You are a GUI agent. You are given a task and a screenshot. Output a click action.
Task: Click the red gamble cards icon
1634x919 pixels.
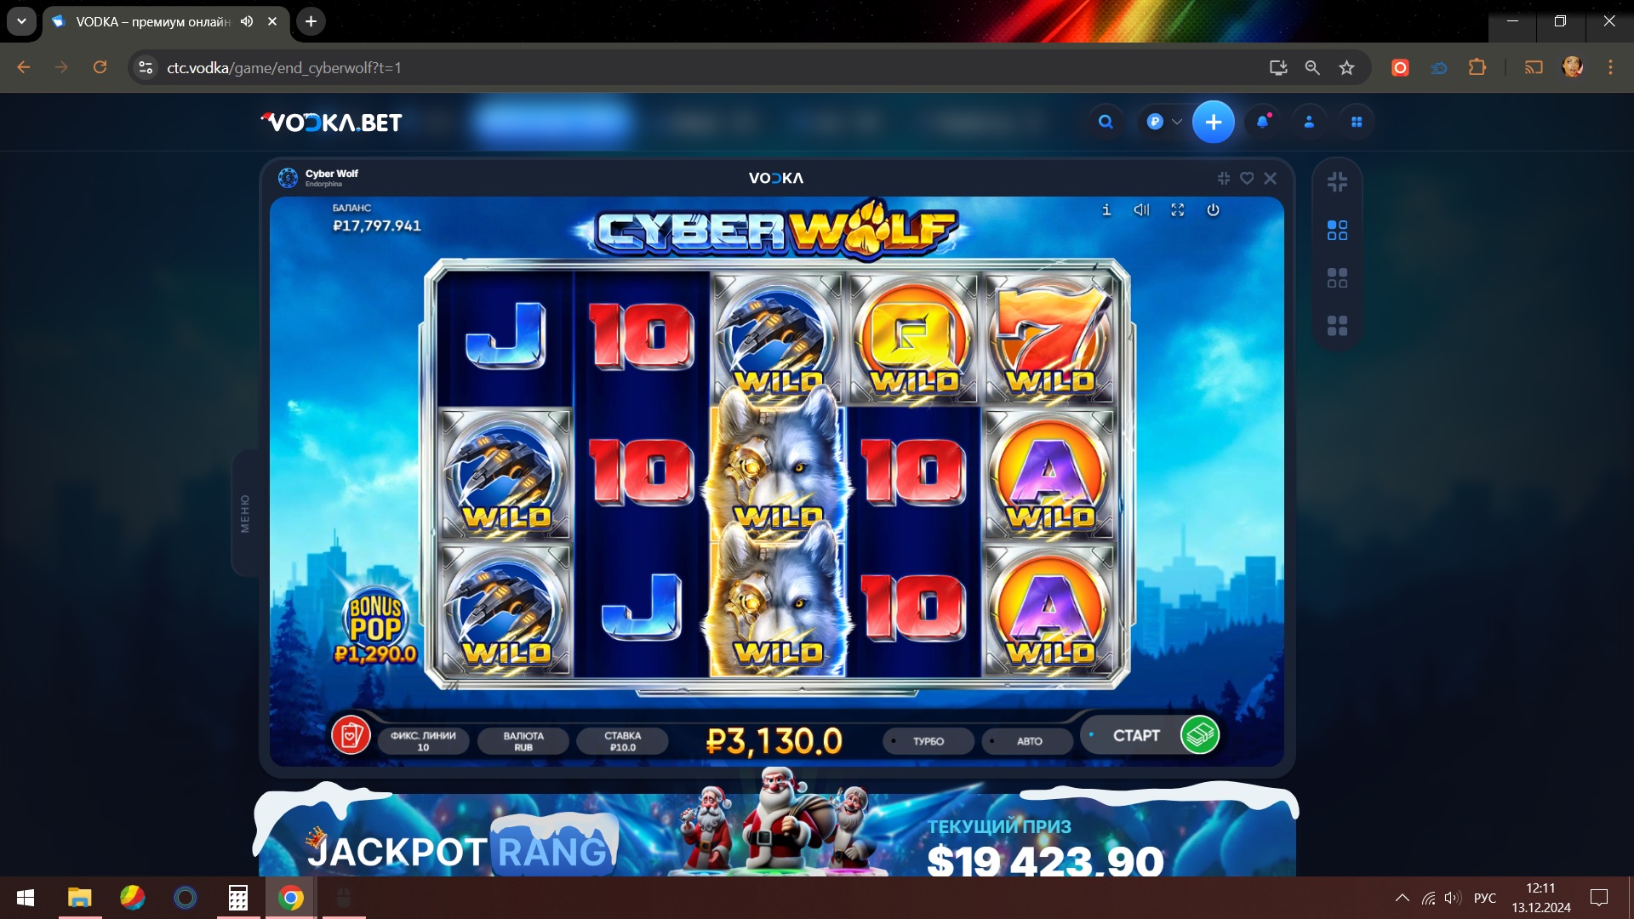351,735
